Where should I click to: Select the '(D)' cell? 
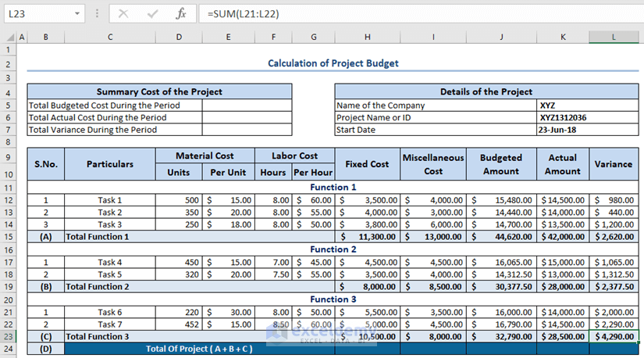(45, 349)
